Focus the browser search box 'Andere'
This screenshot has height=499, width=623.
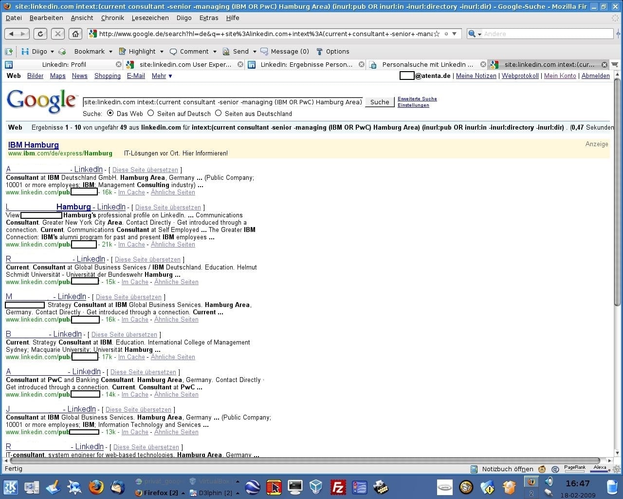[548, 34]
